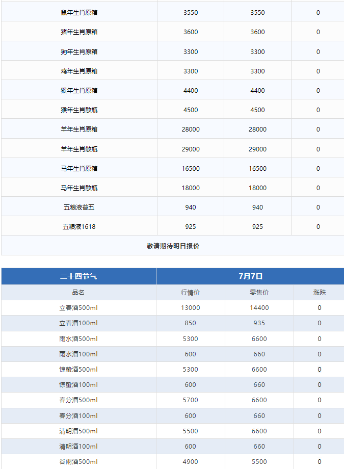Select the second 18000 value for 马年生肖散瓶

coord(257,188)
